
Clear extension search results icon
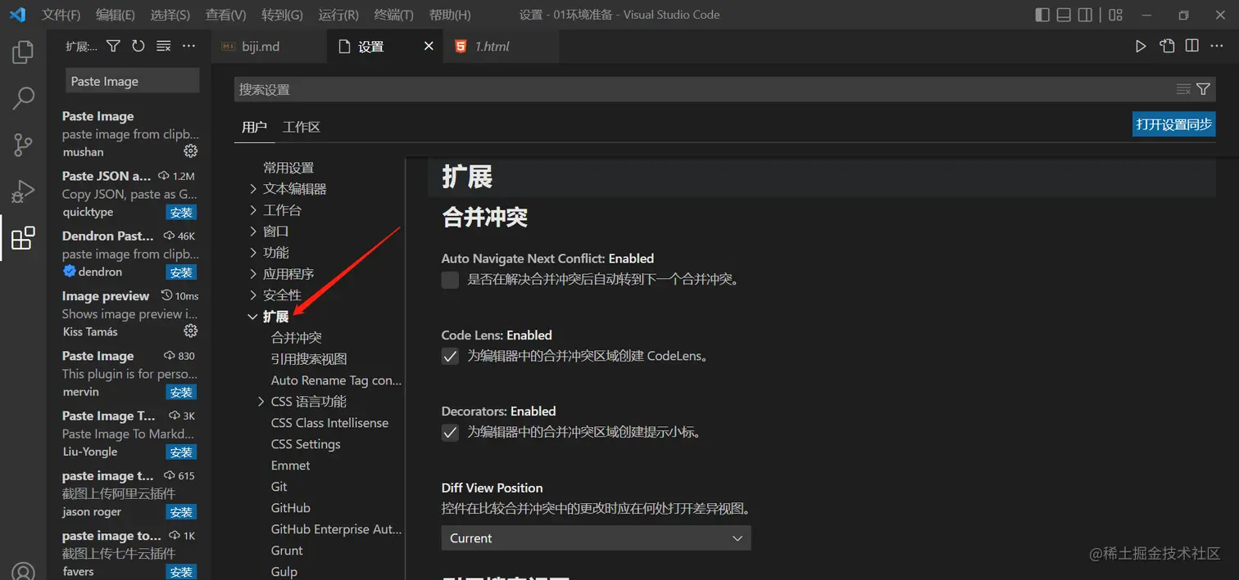(163, 46)
